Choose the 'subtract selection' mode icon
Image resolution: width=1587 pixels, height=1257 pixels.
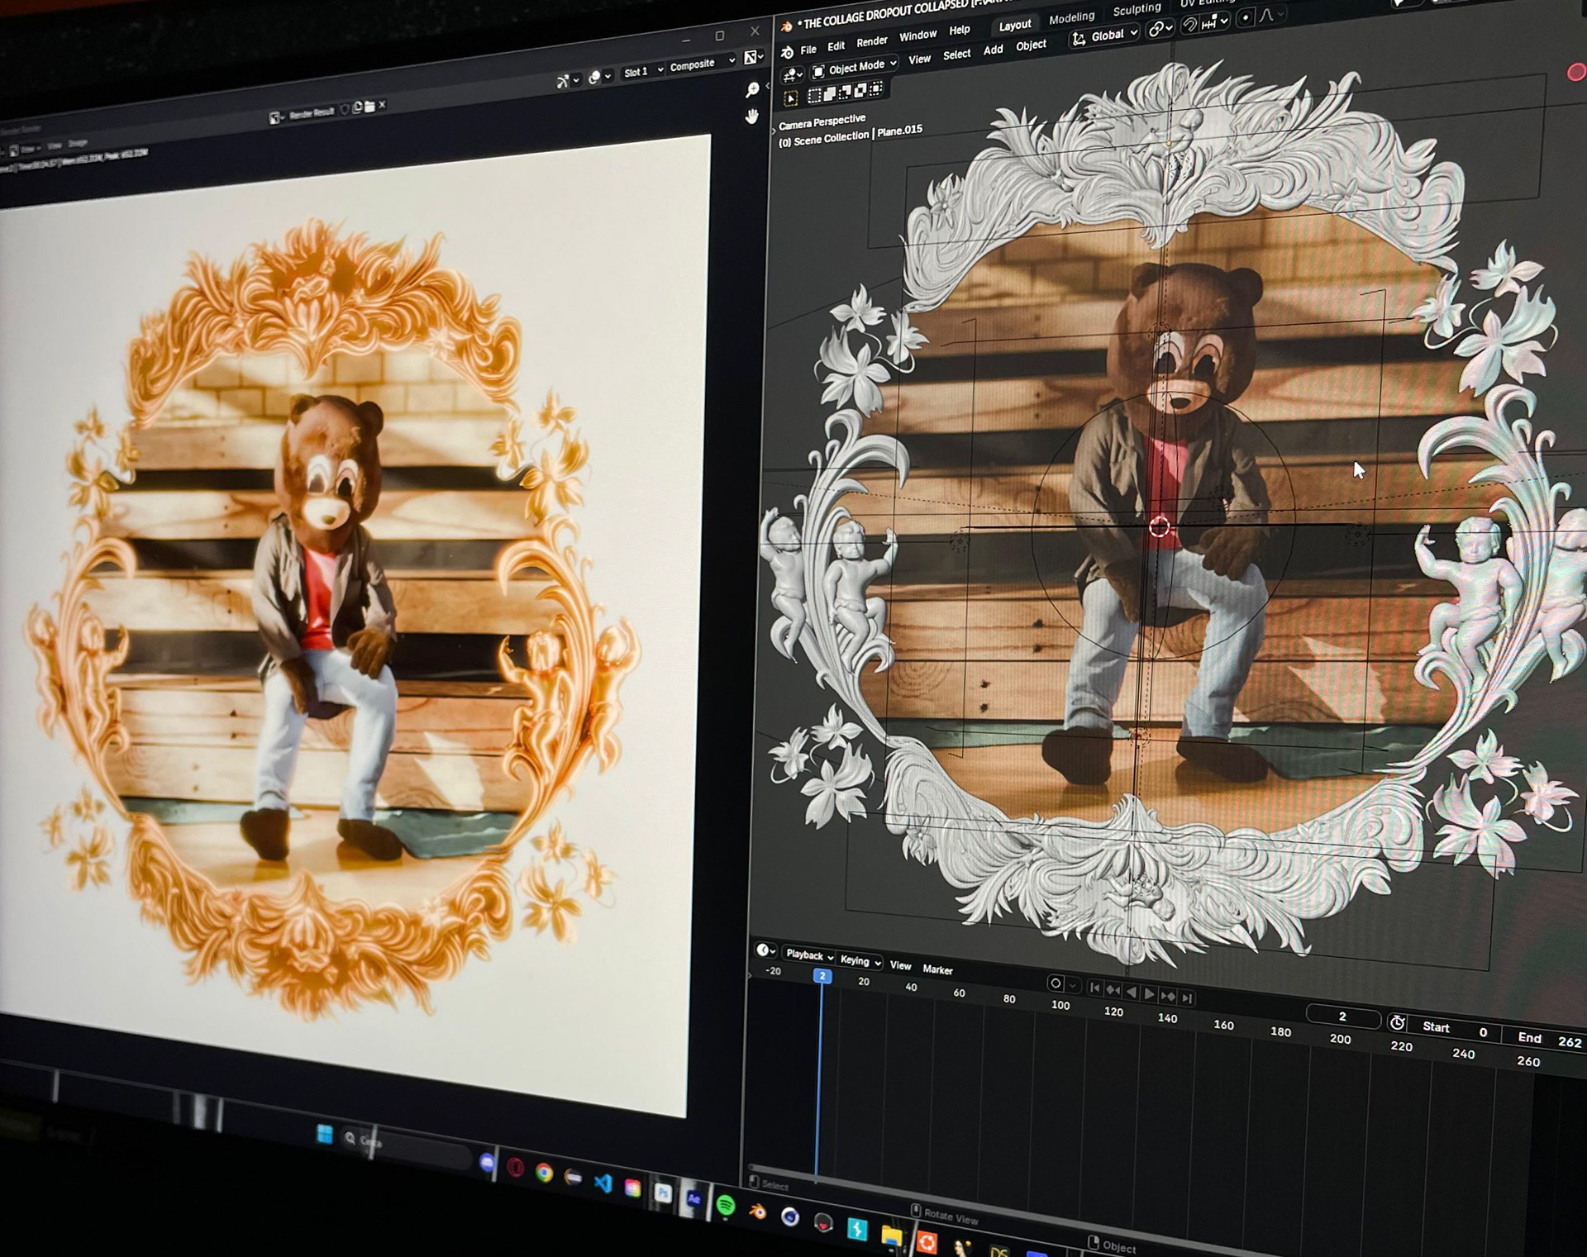click(845, 93)
